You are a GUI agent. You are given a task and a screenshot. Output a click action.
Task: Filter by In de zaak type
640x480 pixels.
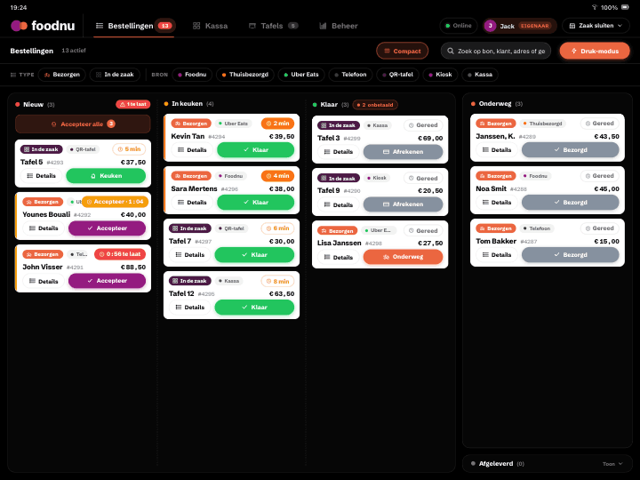(x=115, y=75)
